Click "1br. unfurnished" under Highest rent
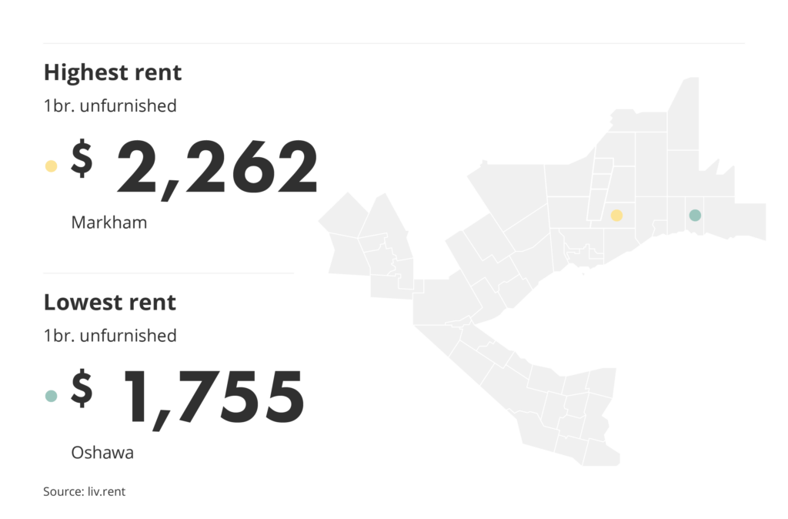 pos(110,105)
